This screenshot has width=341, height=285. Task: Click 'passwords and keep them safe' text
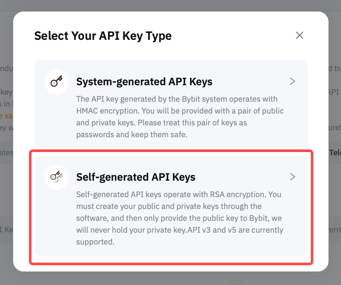point(131,135)
